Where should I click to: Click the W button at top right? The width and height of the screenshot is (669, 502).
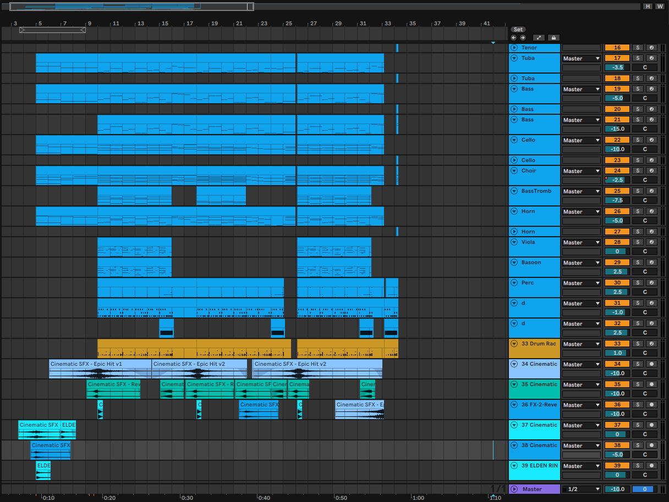[x=660, y=7]
